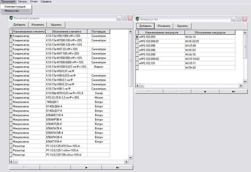Go to next record in Микроузлы navigator
Viewport: 251px width, 172px height.
tap(205, 91)
